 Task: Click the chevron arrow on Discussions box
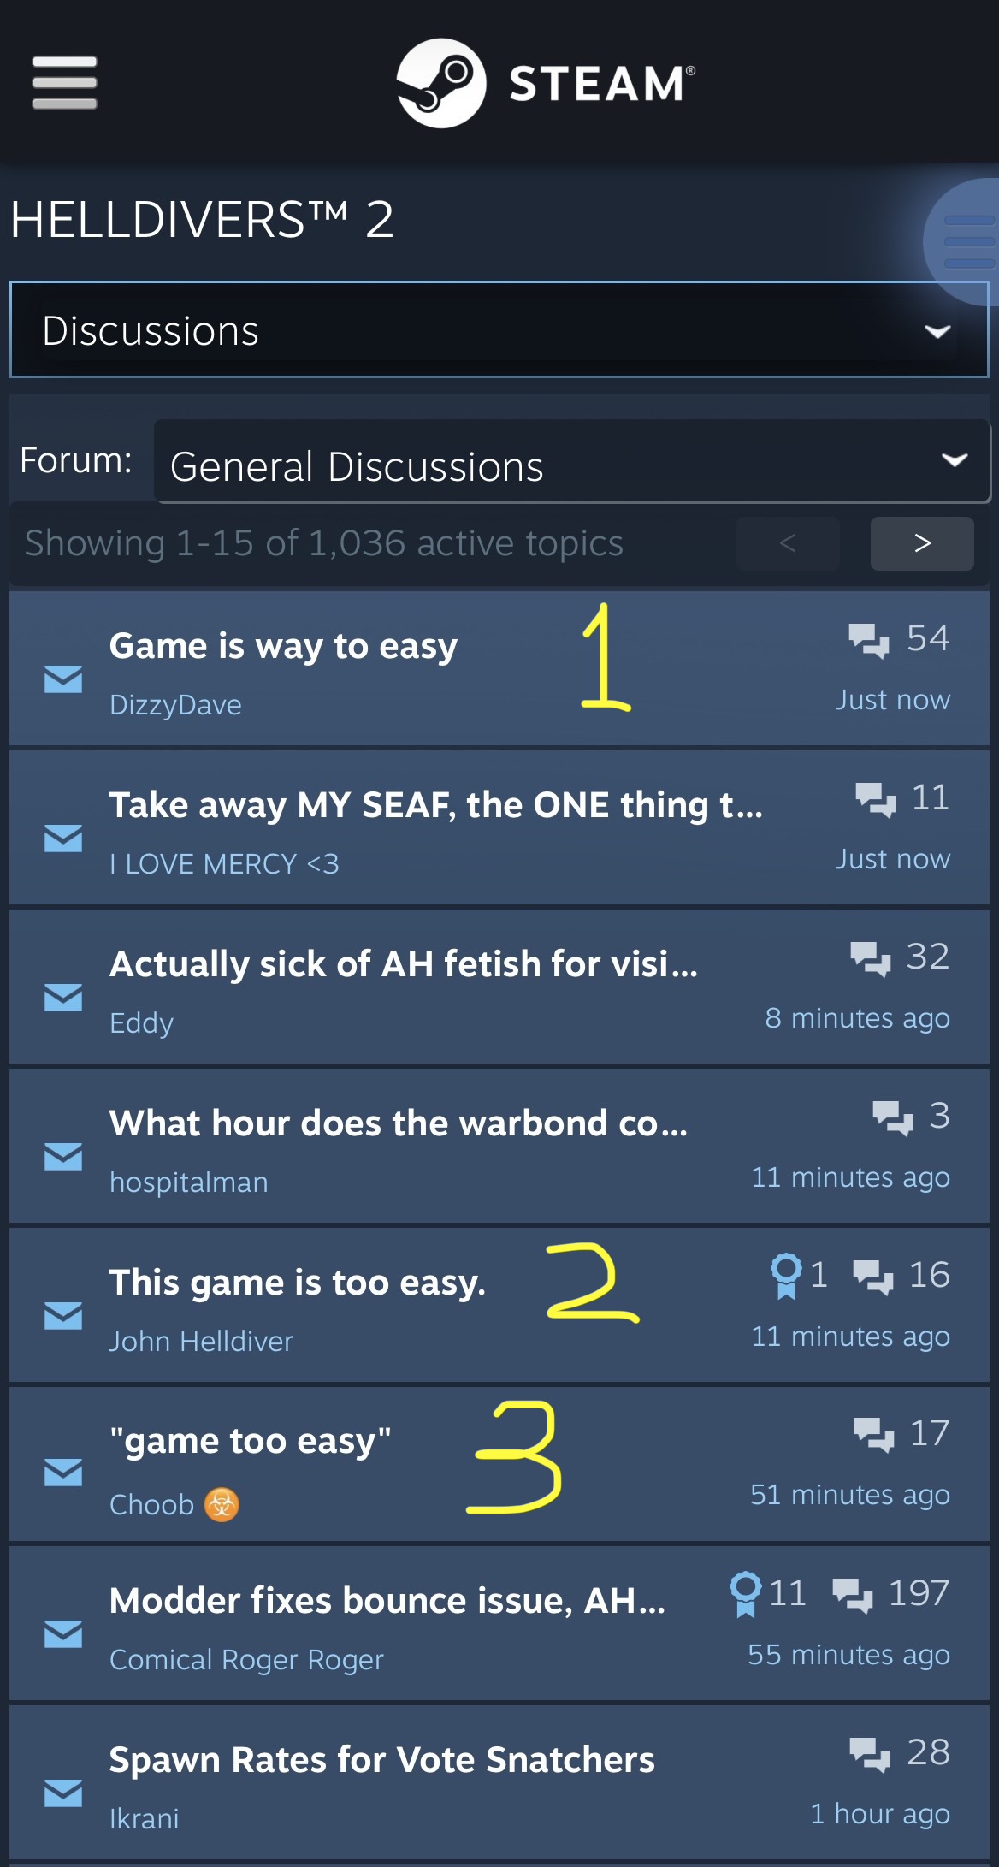coord(938,331)
